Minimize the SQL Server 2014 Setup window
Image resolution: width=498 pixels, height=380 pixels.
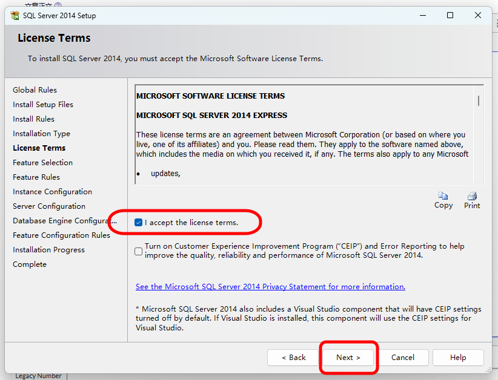pyautogui.click(x=423, y=15)
